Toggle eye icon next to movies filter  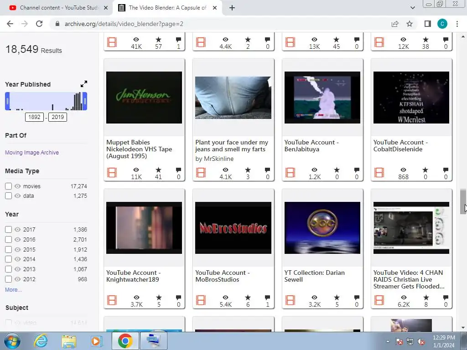18,186
